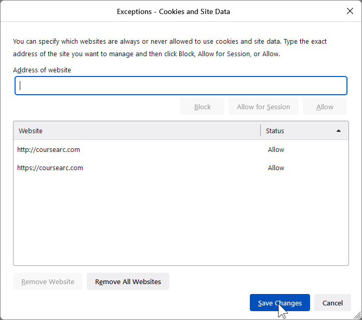Click the dialog resize grip corner
The height and width of the screenshot is (320, 362).
coord(358,315)
